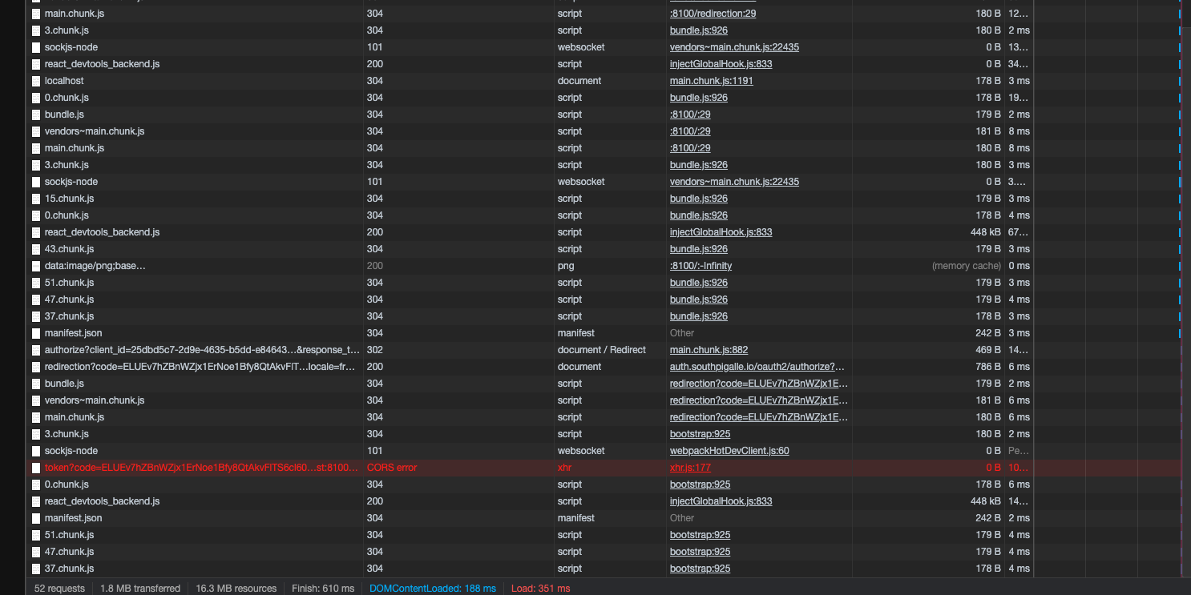The height and width of the screenshot is (595, 1191).
Task: Click the file icon of the redirection?code document request
Action: 36,367
